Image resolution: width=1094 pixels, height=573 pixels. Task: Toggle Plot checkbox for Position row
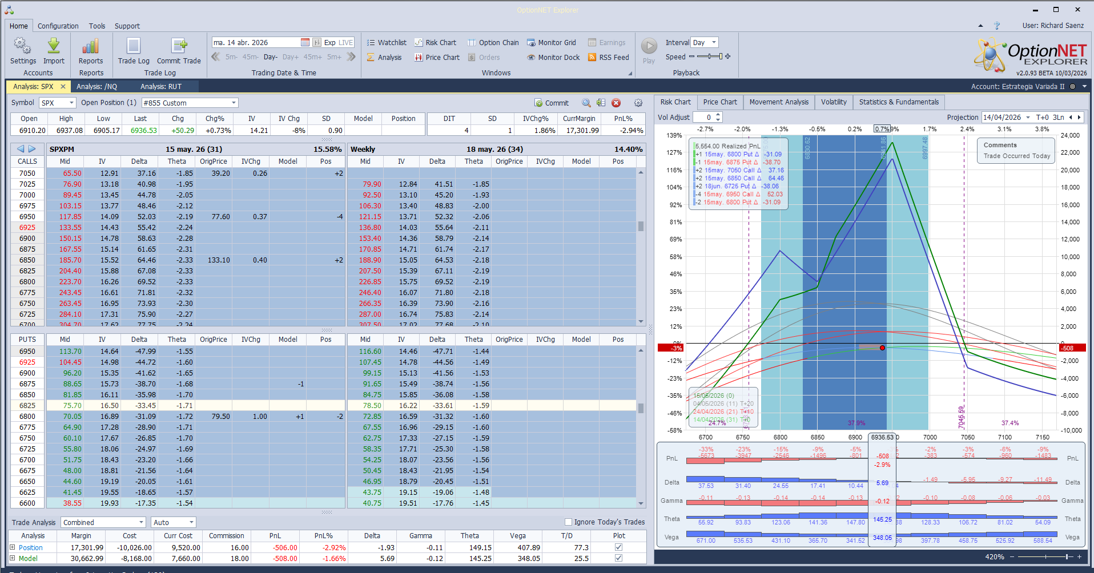coord(618,547)
